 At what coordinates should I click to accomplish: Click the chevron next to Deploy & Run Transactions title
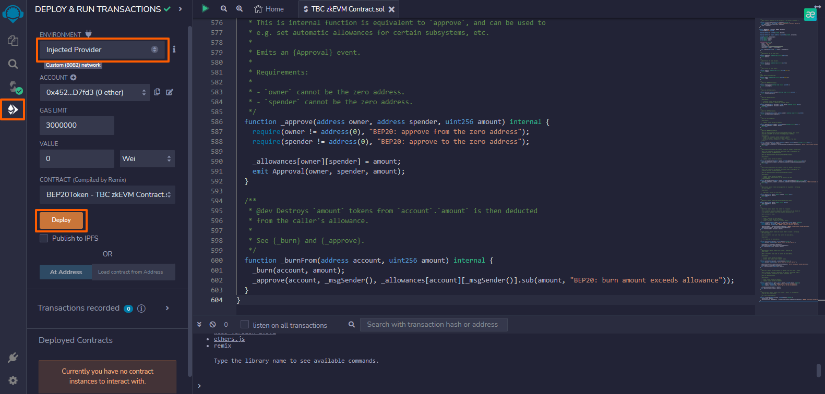click(x=181, y=9)
